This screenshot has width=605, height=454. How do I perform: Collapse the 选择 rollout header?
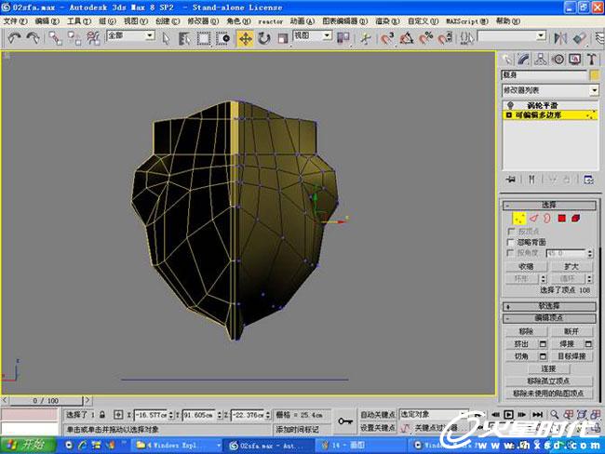click(549, 205)
